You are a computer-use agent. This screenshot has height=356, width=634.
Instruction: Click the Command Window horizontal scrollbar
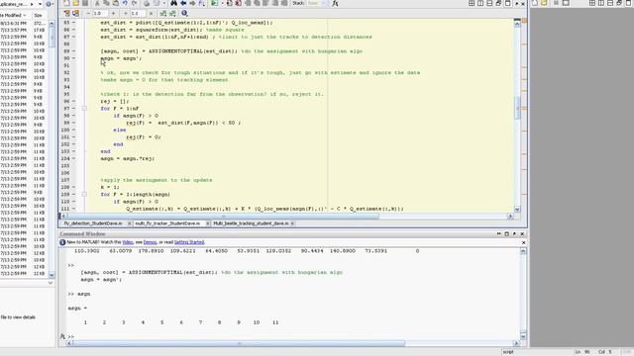[x=239, y=343]
